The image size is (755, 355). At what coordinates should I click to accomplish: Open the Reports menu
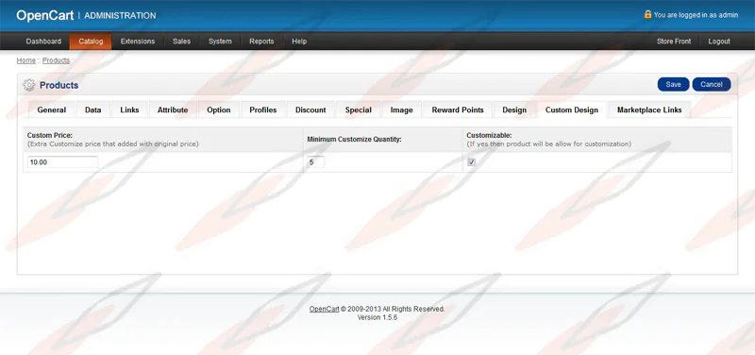point(261,42)
